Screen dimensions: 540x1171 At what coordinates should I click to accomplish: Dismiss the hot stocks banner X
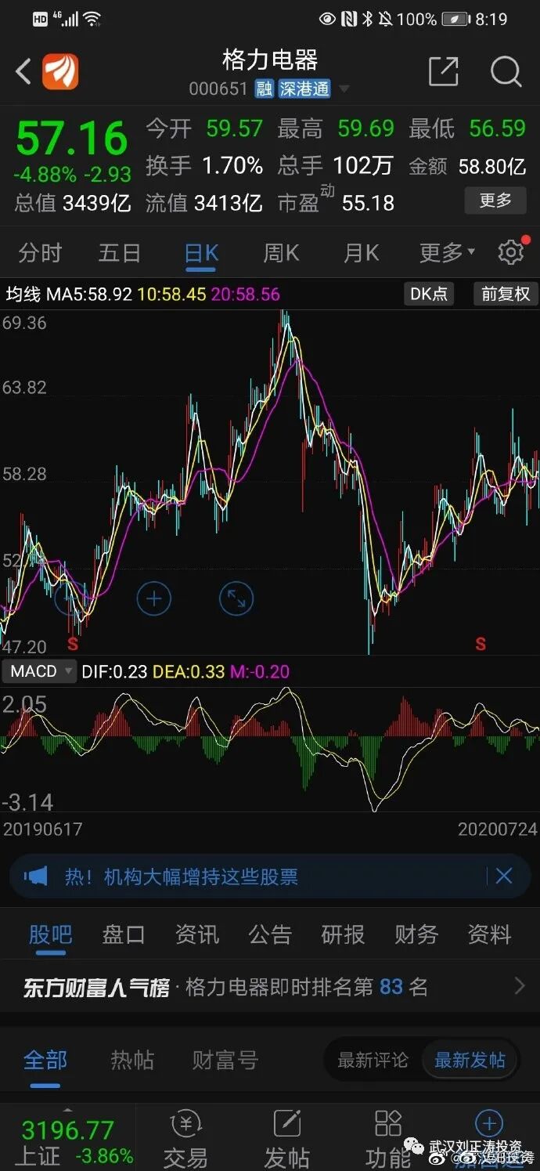[x=503, y=876]
